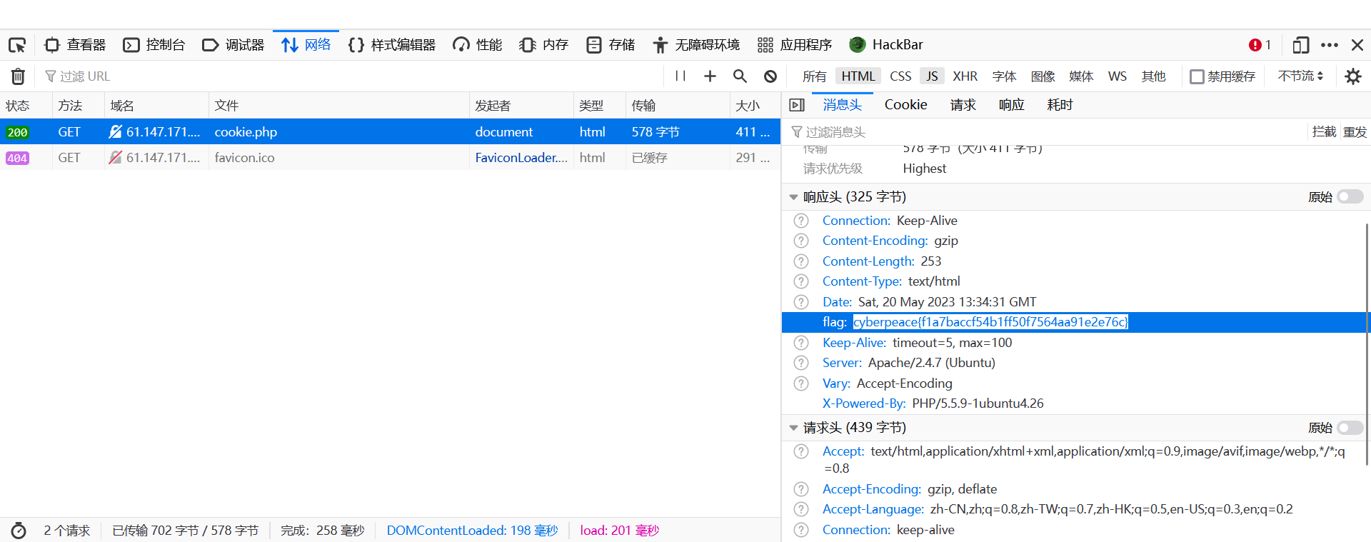The image size is (1371, 542).
Task: Toggle the JS request filter
Action: (932, 76)
